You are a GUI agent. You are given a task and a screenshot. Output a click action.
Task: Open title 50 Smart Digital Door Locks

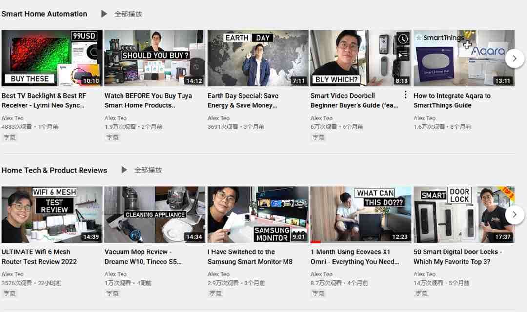pyautogui.click(x=458, y=256)
